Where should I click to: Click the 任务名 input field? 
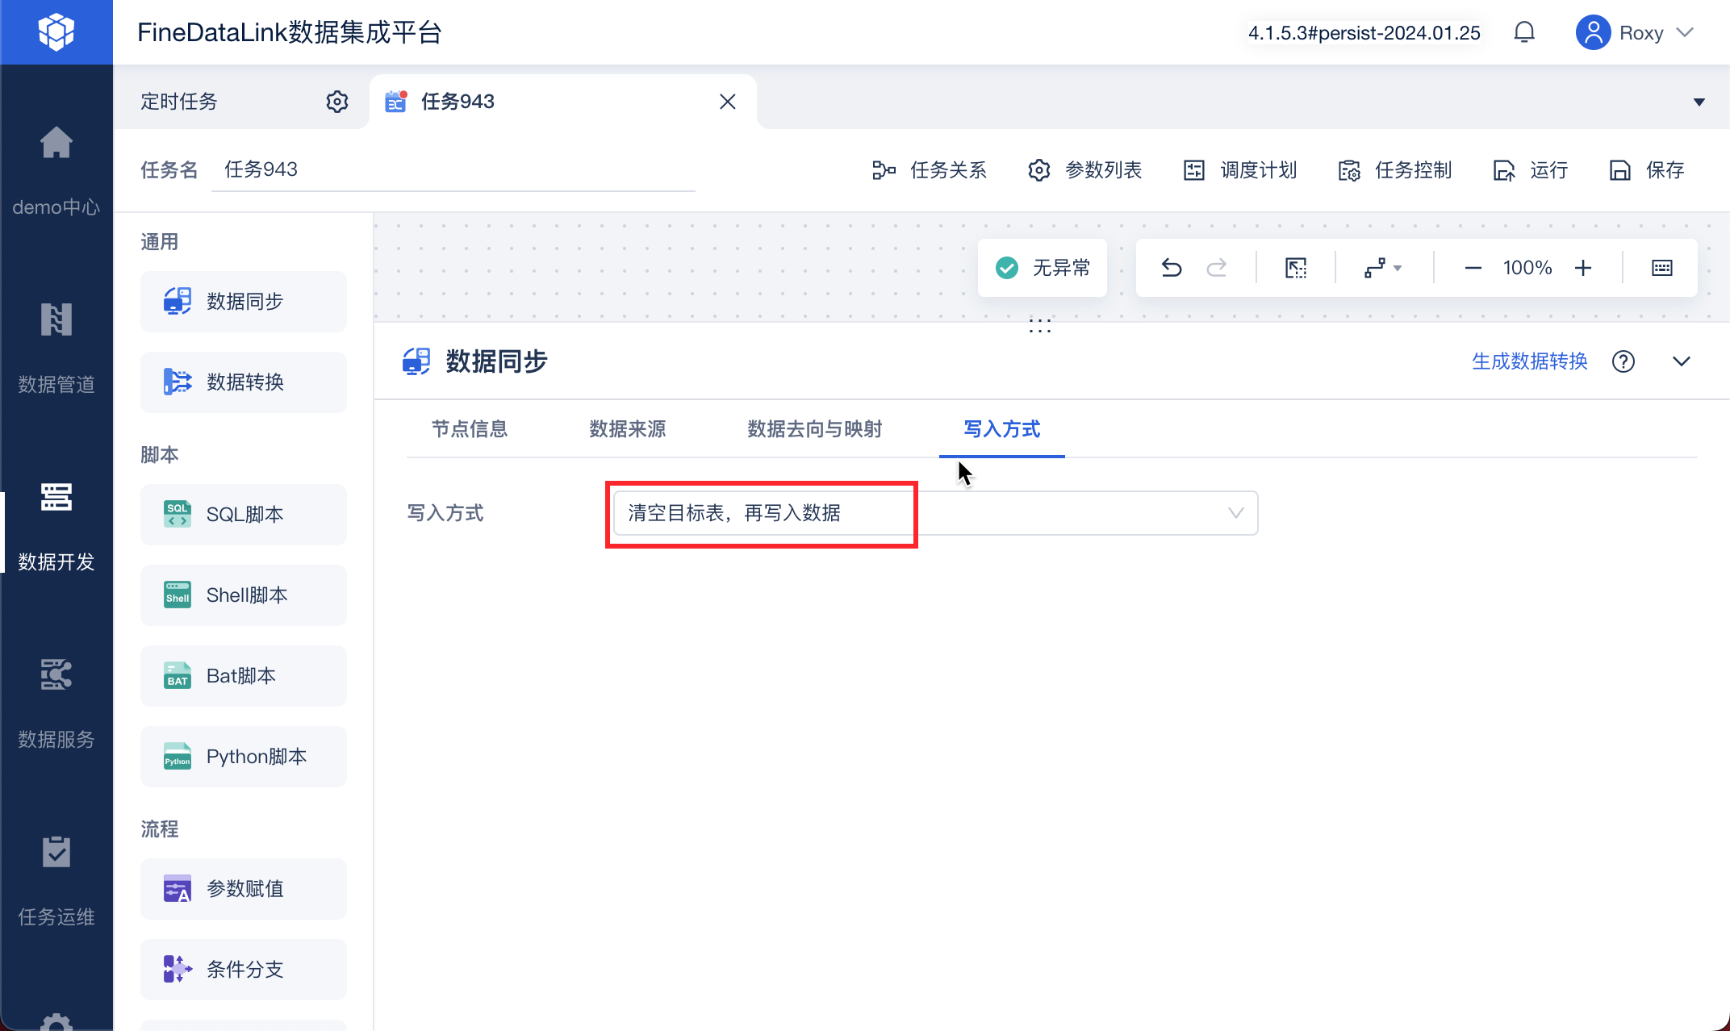452,169
